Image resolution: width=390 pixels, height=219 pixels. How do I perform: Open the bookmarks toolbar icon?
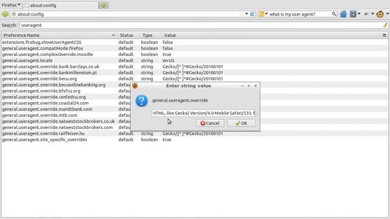click(353, 14)
